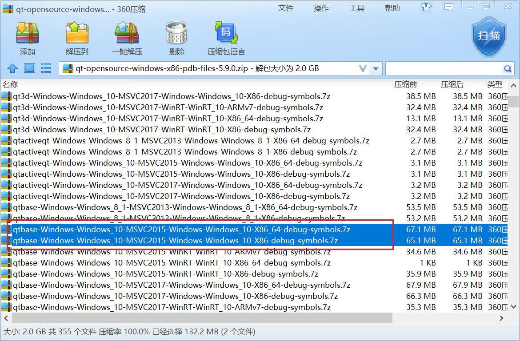
Task: Select qtactiveqt MSVC2017 X86-debug-symbols.7z file
Action: pos(254,196)
